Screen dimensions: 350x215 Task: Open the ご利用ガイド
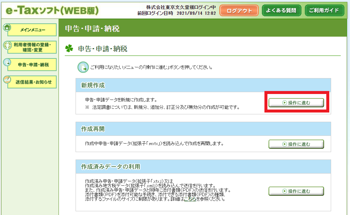324,10
